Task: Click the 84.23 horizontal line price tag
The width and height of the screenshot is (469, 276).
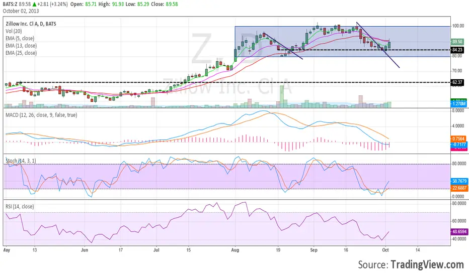Action: [x=457, y=50]
